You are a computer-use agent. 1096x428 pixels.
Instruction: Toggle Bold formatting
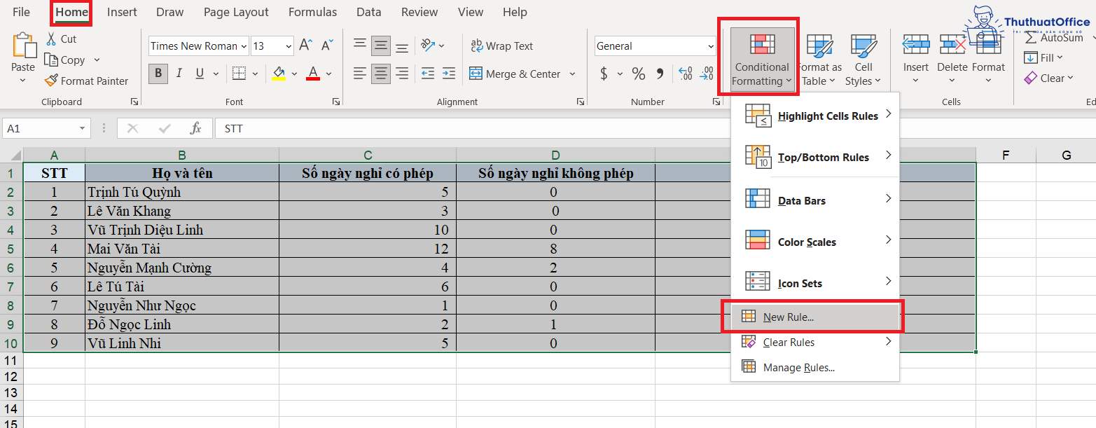click(158, 74)
